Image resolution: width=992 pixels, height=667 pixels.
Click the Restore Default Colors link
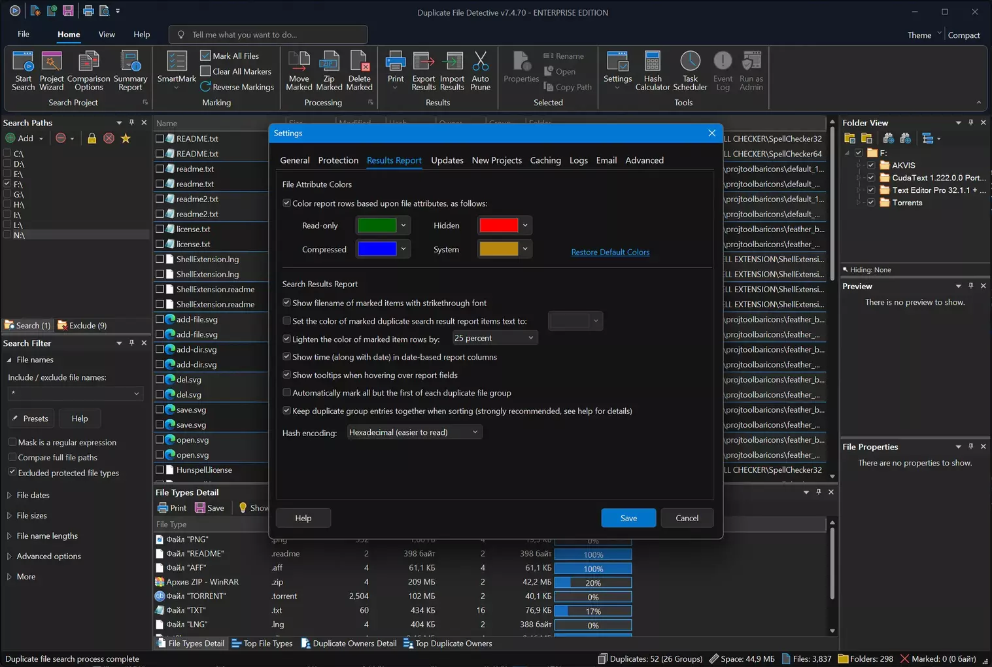coord(610,252)
